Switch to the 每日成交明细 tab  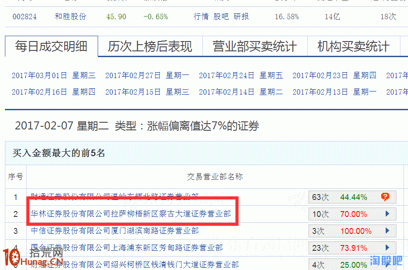coord(52,46)
